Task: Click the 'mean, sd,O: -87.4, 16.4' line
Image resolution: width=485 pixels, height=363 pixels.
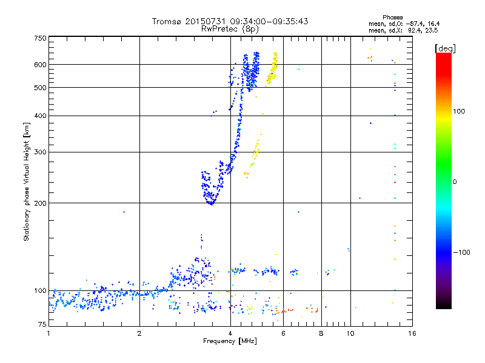Action: click(x=404, y=24)
